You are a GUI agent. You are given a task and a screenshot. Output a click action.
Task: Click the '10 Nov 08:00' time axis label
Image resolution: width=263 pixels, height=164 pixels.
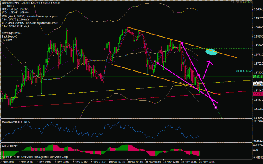point(153,162)
